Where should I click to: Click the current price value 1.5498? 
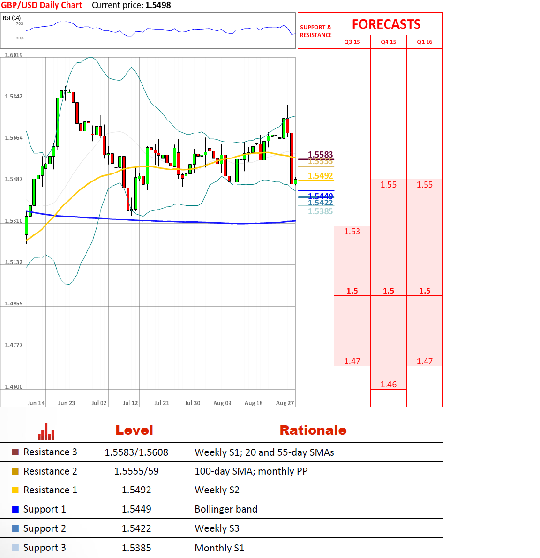[158, 5]
